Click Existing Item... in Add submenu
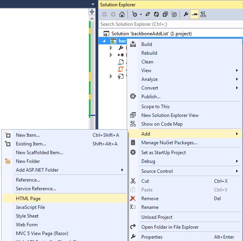 click(65, 144)
